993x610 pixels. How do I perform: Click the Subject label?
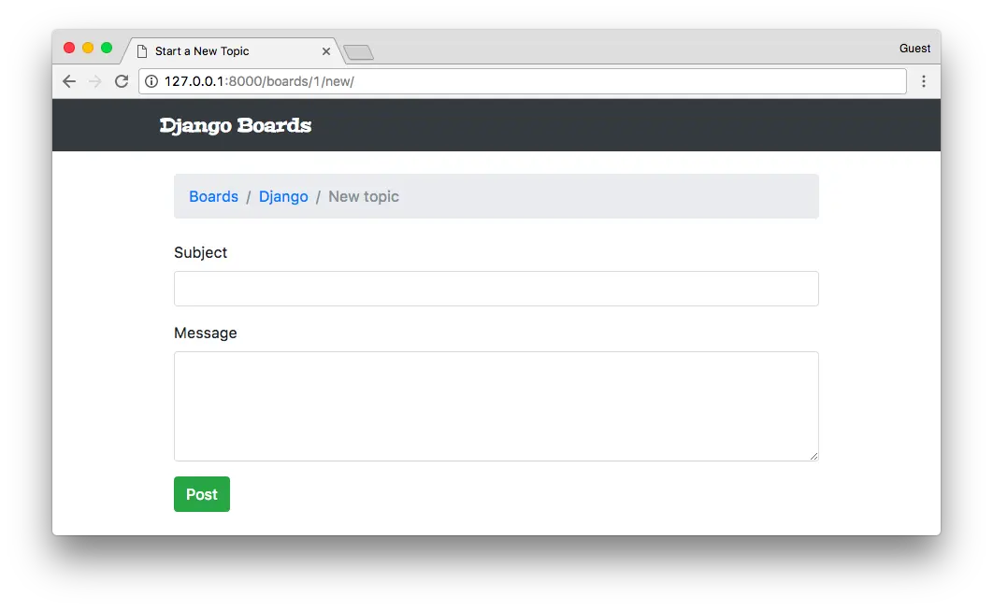[x=200, y=252]
